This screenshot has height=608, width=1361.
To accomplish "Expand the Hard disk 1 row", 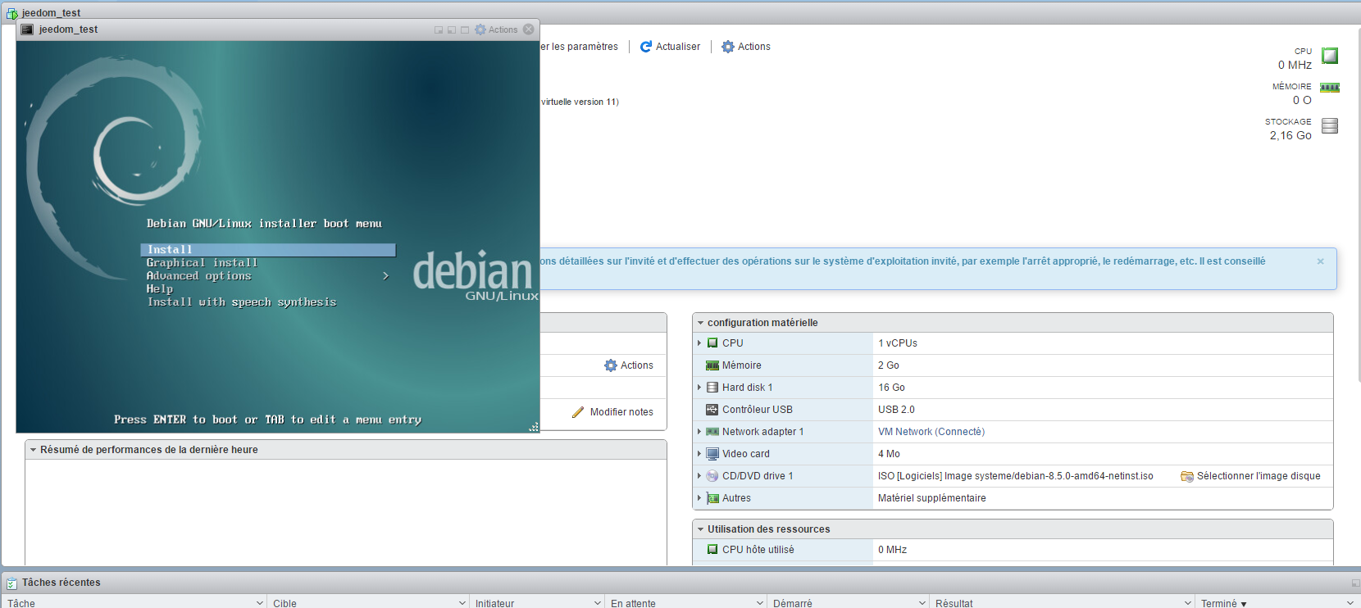I will tap(699, 388).
